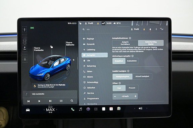Open the camera calibration warning card

(50, 86)
